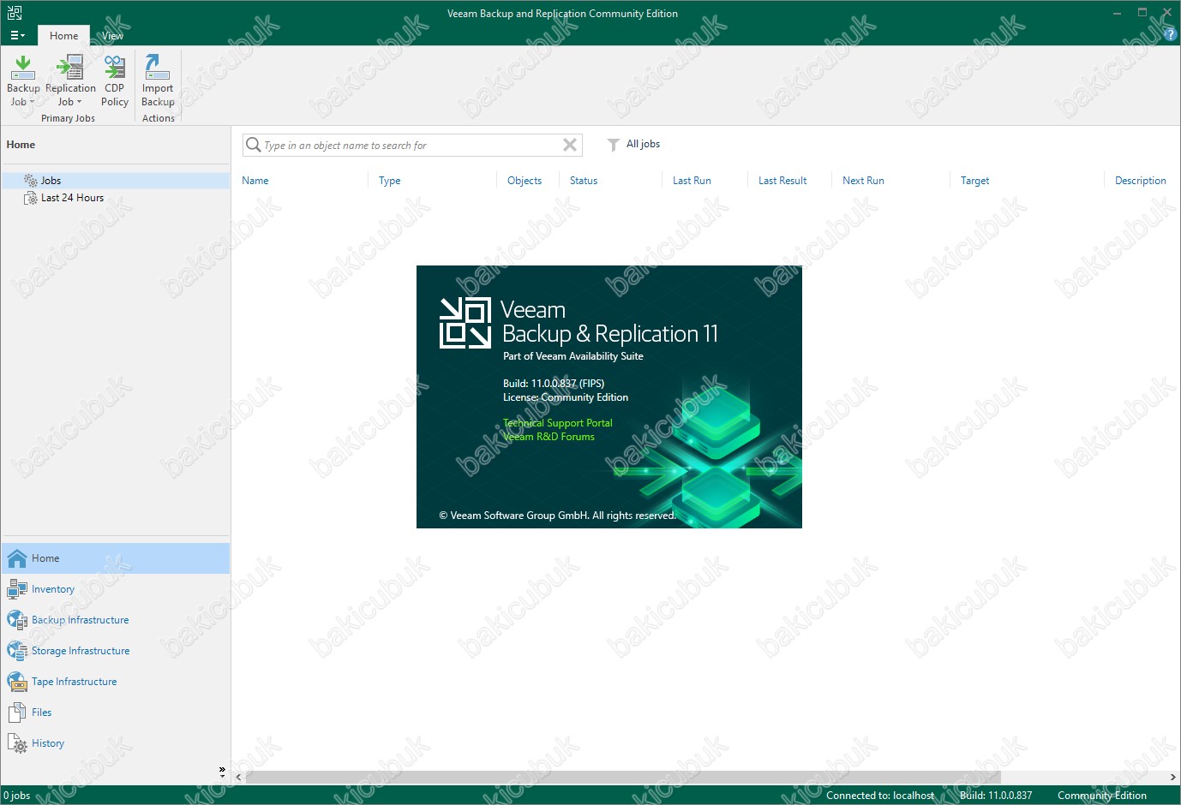Click the Jobs gear icon in tree
Image resolution: width=1181 pixels, height=805 pixels.
pyautogui.click(x=31, y=181)
